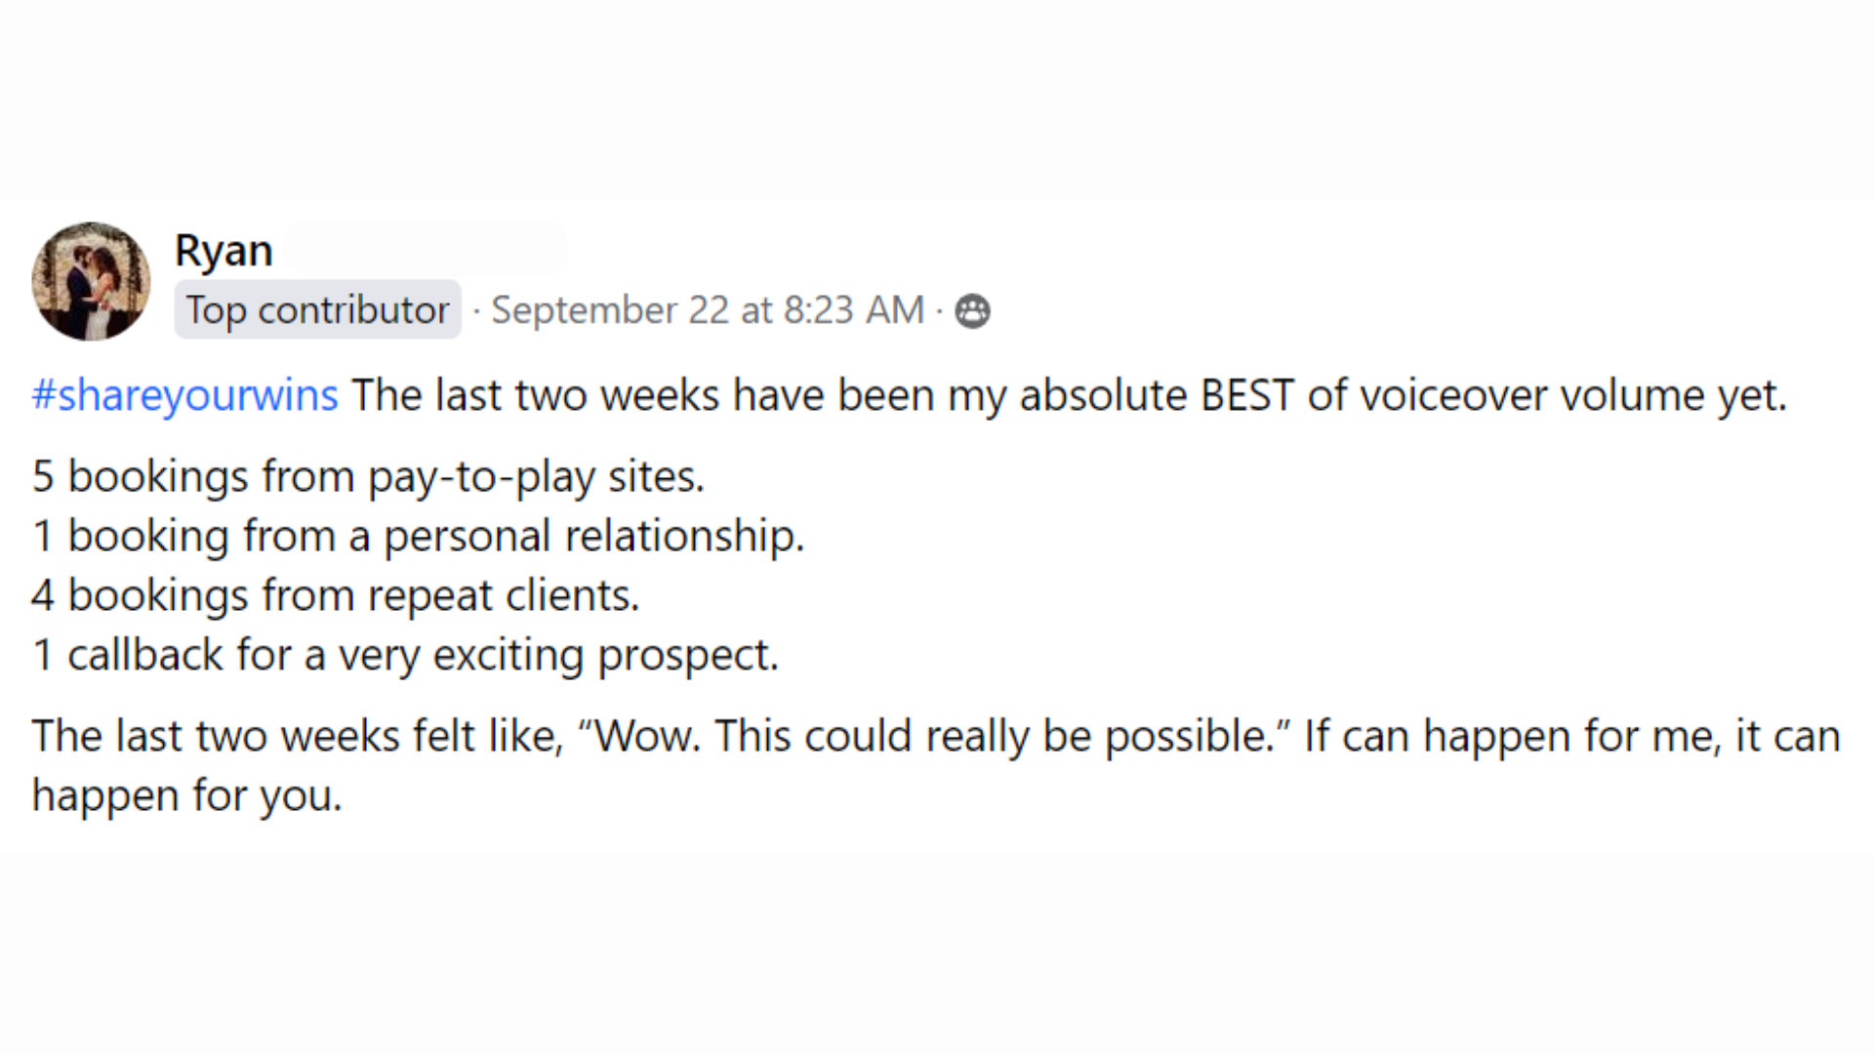Click 'exciting prospect.' text

pos(605,655)
